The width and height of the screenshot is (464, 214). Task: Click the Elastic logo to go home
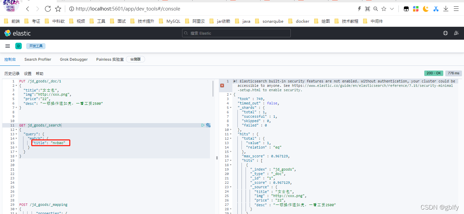(x=17, y=33)
